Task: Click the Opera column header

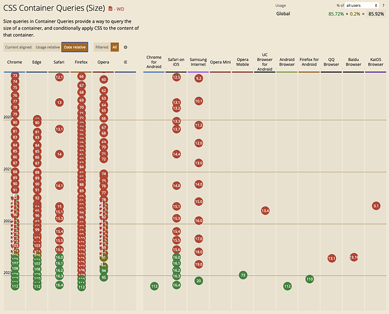Action: click(x=103, y=62)
